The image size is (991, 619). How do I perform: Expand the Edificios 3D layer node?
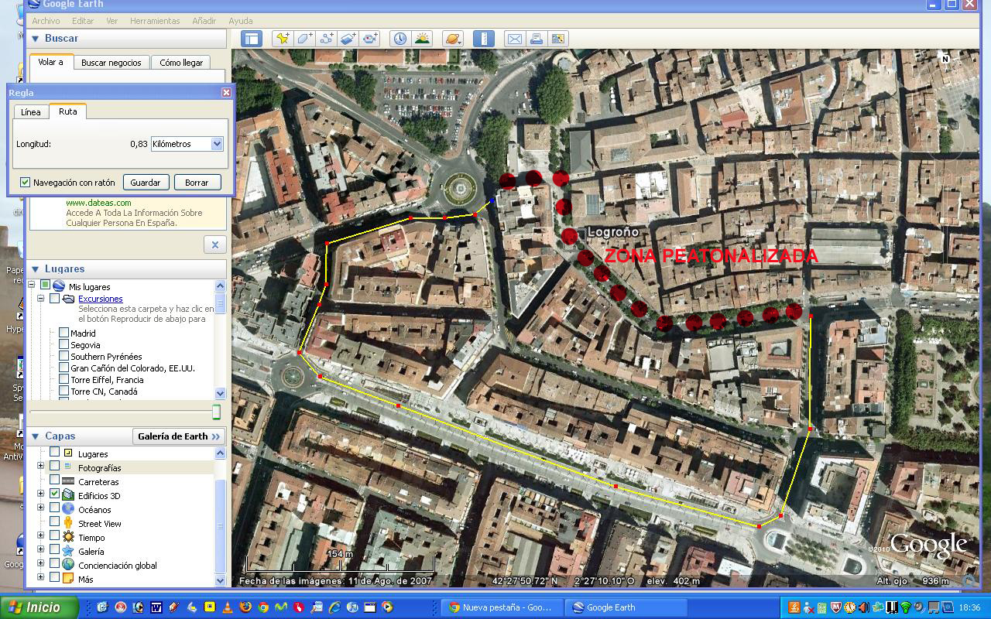click(x=41, y=494)
